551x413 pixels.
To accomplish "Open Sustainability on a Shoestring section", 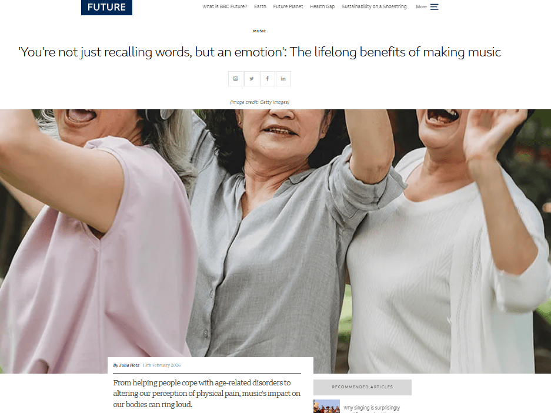I will 374,6.
